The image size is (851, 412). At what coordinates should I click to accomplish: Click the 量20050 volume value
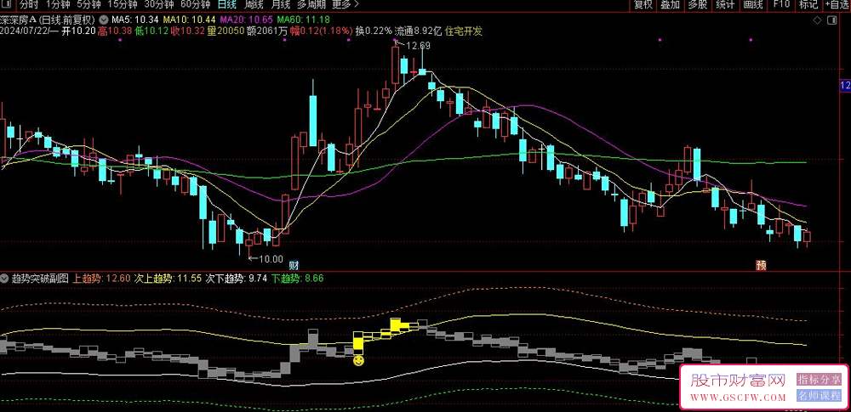coord(226,31)
